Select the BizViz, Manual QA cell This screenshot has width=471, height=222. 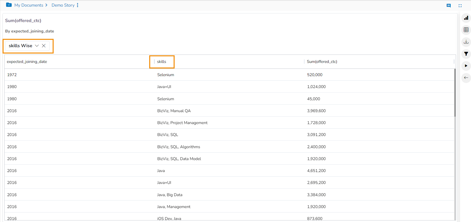[174, 111]
